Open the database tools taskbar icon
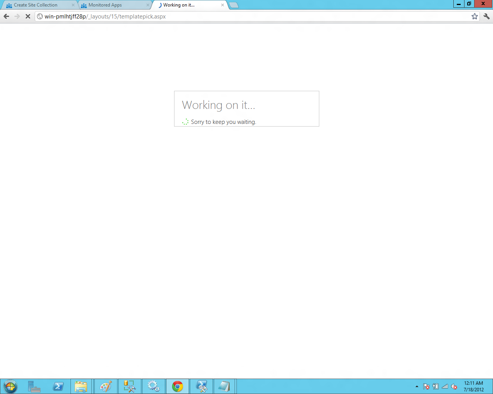The height and width of the screenshot is (394, 493). coord(130,386)
